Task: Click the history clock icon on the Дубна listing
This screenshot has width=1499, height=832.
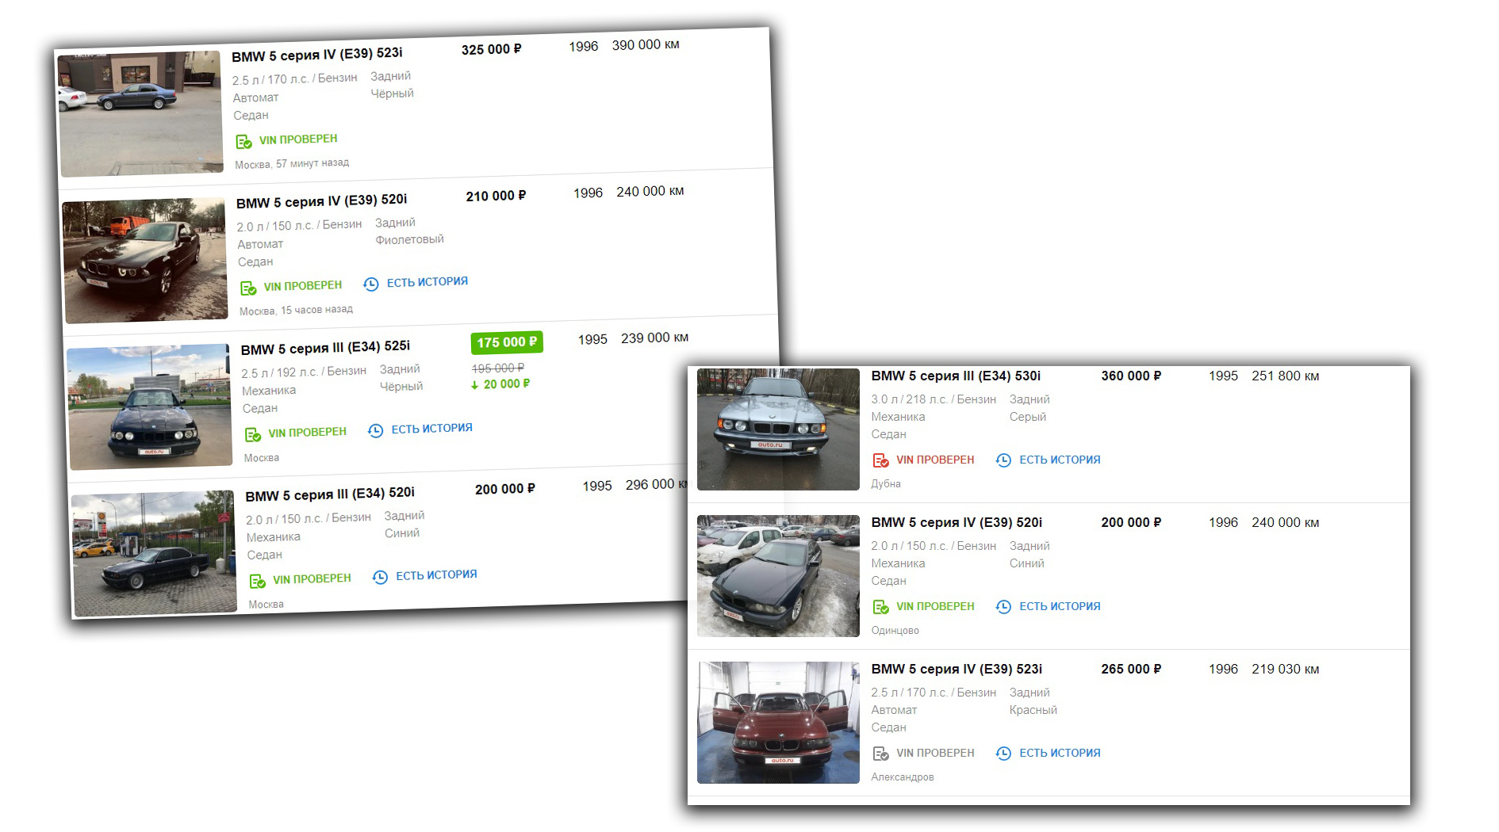Action: [x=1003, y=460]
